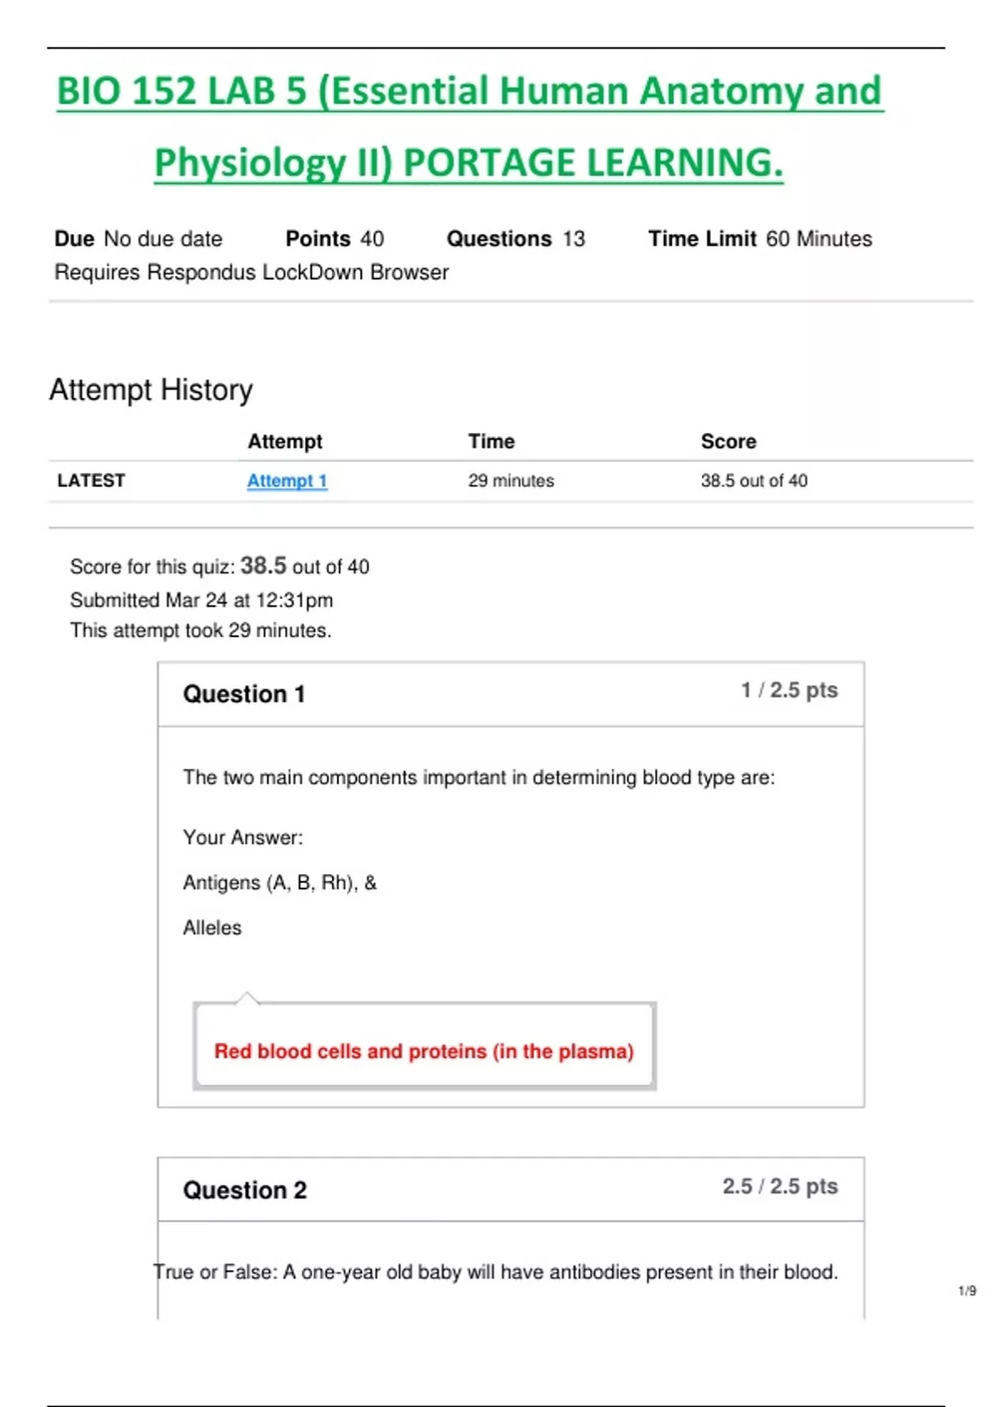Click the LATEST row label
Image resolution: width=993 pixels, height=1407 pixels.
91,481
